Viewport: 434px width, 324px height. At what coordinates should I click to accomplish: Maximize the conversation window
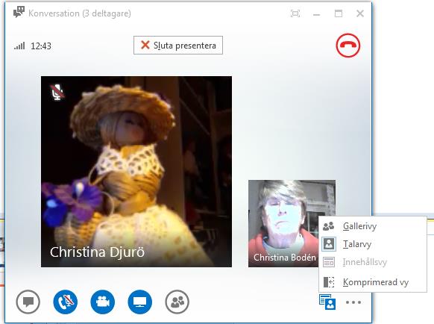339,13
